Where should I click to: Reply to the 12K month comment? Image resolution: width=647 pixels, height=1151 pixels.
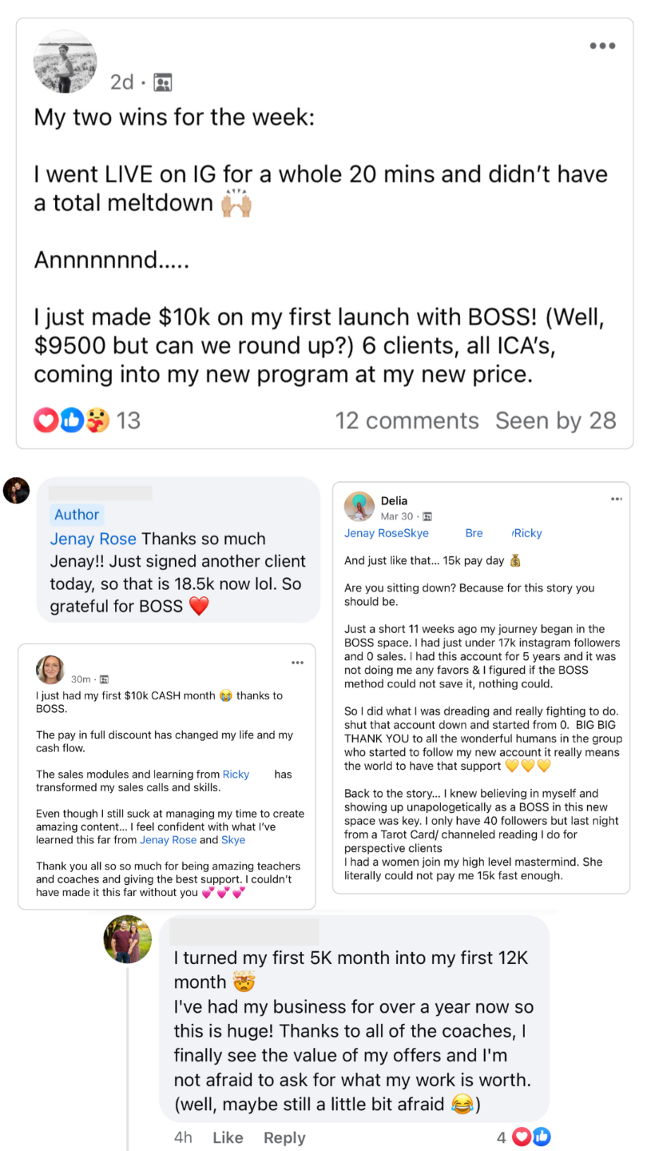[x=284, y=1137]
